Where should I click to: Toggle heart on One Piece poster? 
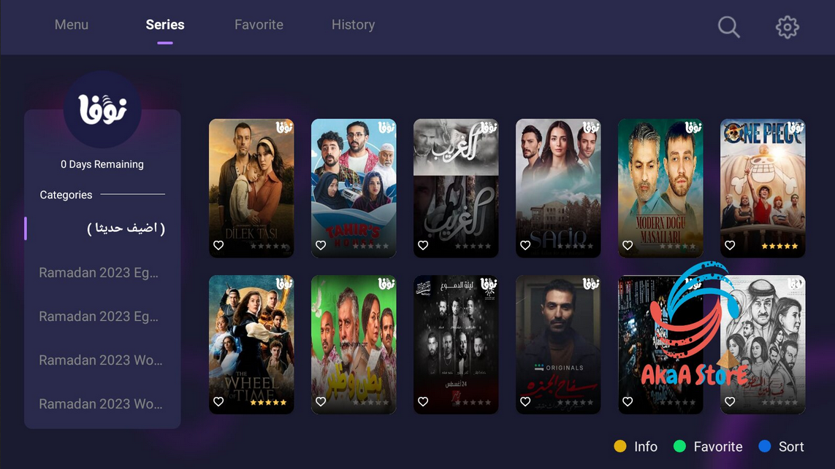click(x=730, y=245)
